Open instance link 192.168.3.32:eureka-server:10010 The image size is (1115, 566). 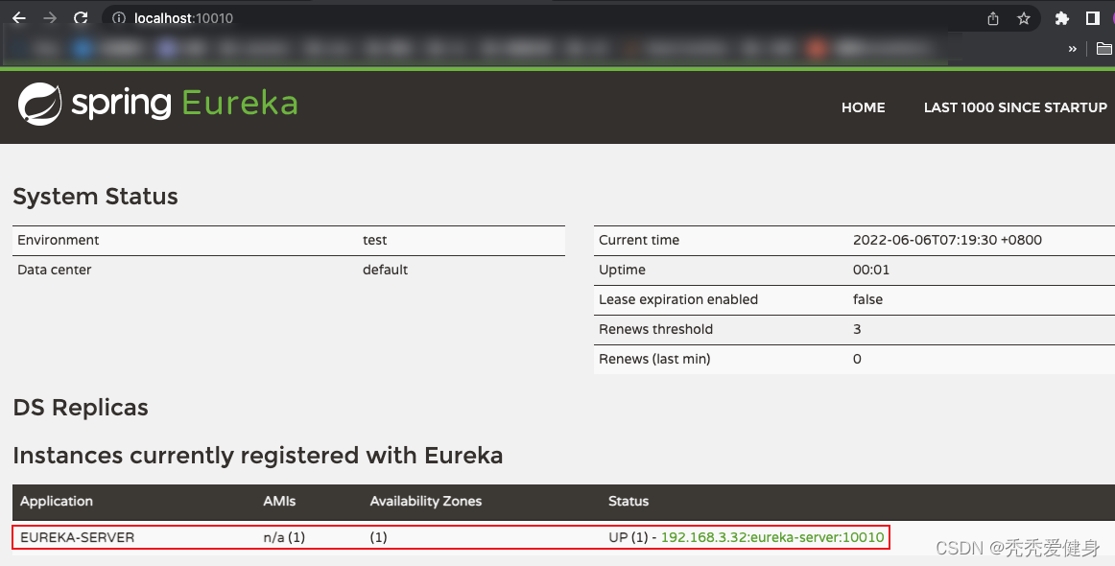[x=772, y=537]
